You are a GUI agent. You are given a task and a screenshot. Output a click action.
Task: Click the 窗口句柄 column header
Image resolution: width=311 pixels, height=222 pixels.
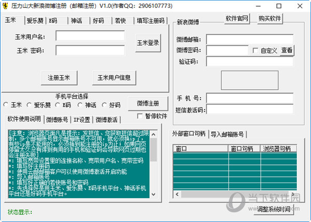pos(244,148)
